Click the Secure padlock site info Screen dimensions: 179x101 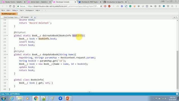coord(21,6)
